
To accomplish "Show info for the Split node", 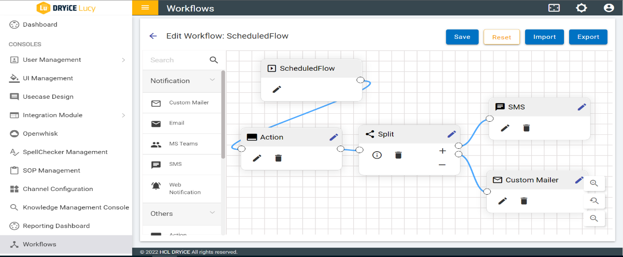I will (x=377, y=155).
